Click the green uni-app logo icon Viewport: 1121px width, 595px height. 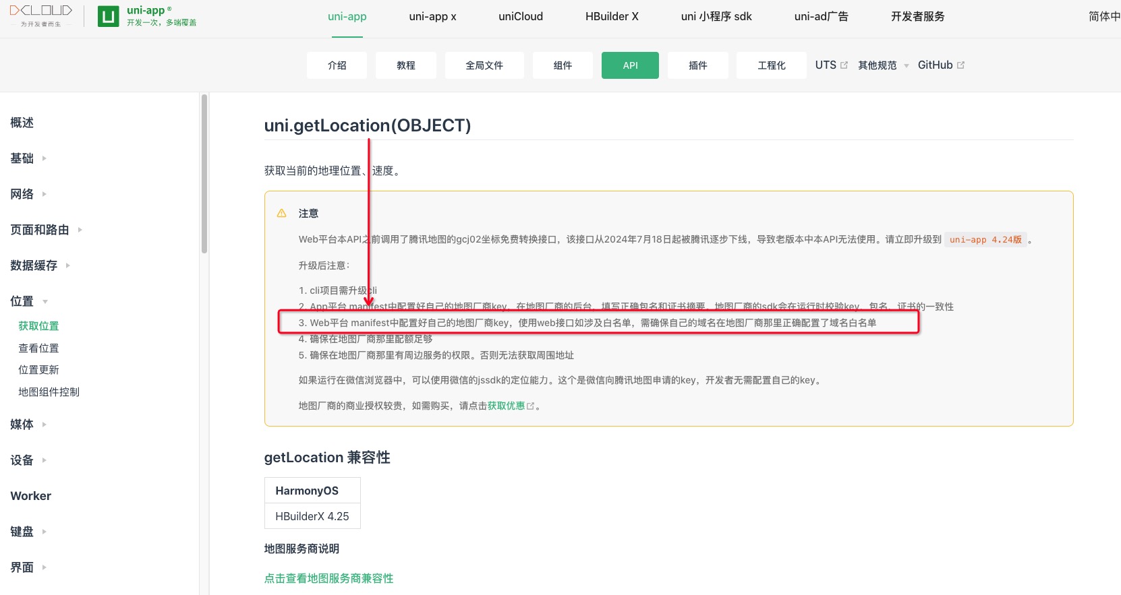108,16
